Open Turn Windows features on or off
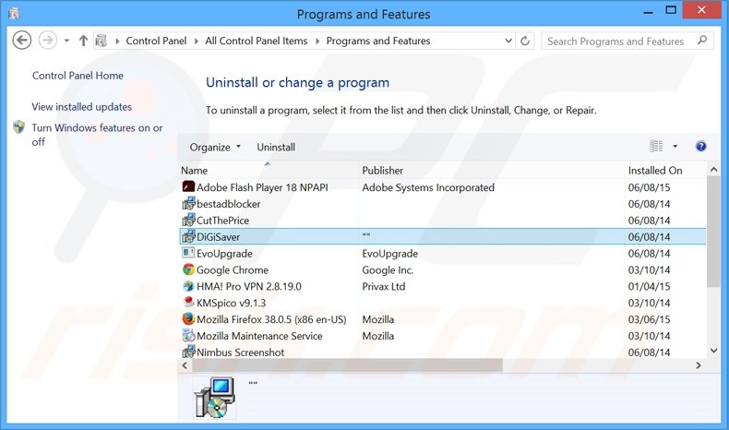This screenshot has width=729, height=430. coord(97,135)
